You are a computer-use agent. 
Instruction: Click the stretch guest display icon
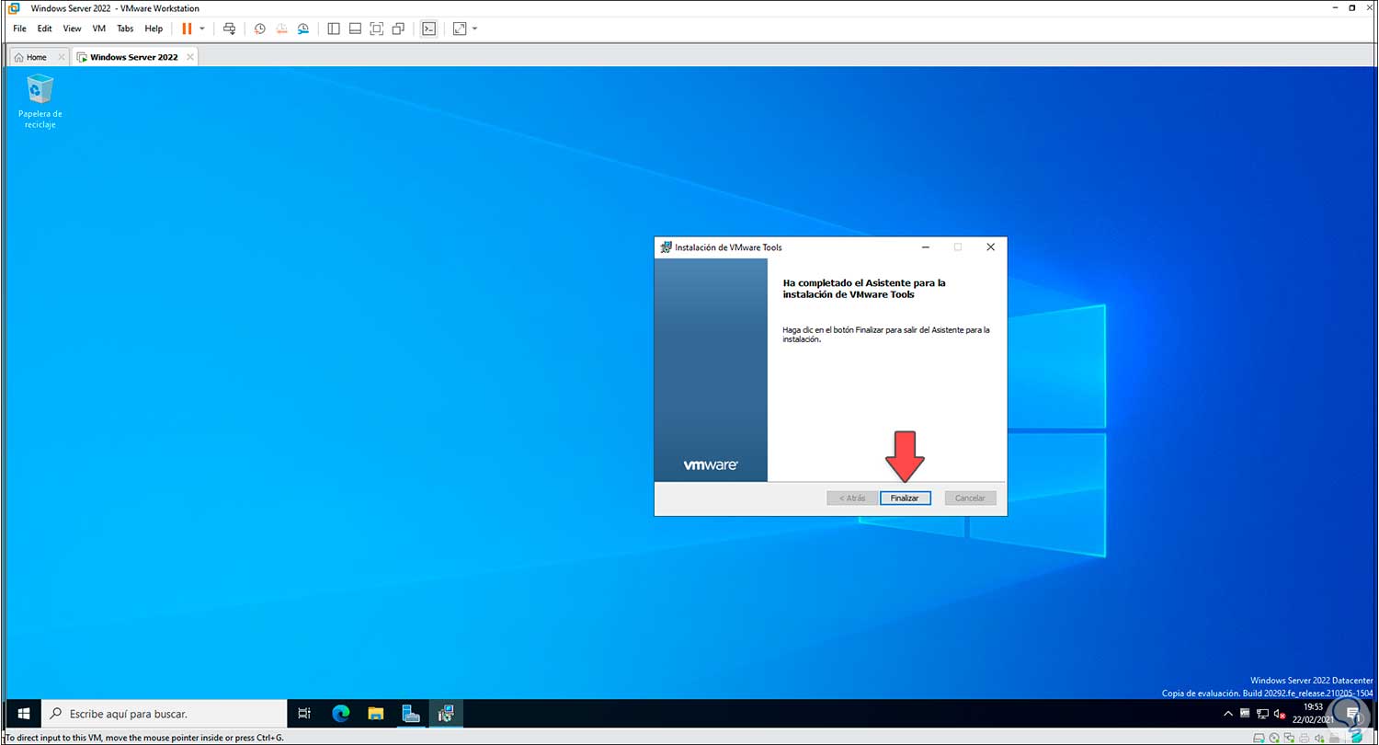pyautogui.click(x=460, y=29)
